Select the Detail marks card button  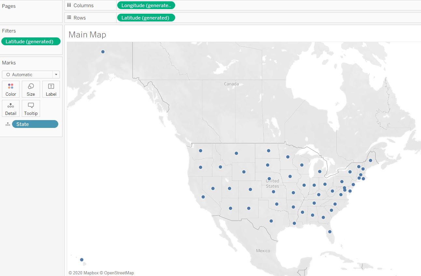[11, 108]
